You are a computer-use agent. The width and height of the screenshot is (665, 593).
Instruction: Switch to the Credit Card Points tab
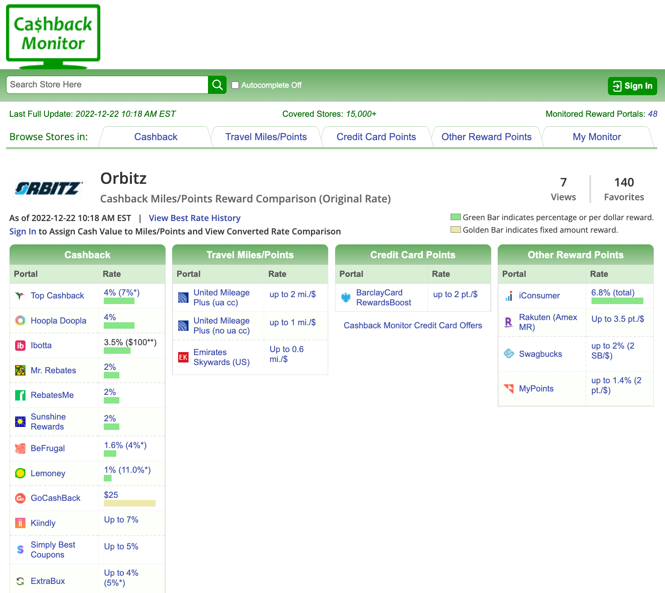[x=376, y=137]
